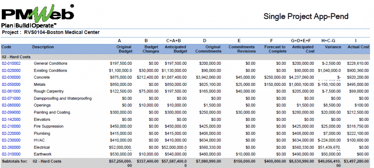Click Metals forecast to complete $150,000.00
This screenshot has height=168, width=374.
pos(275,85)
